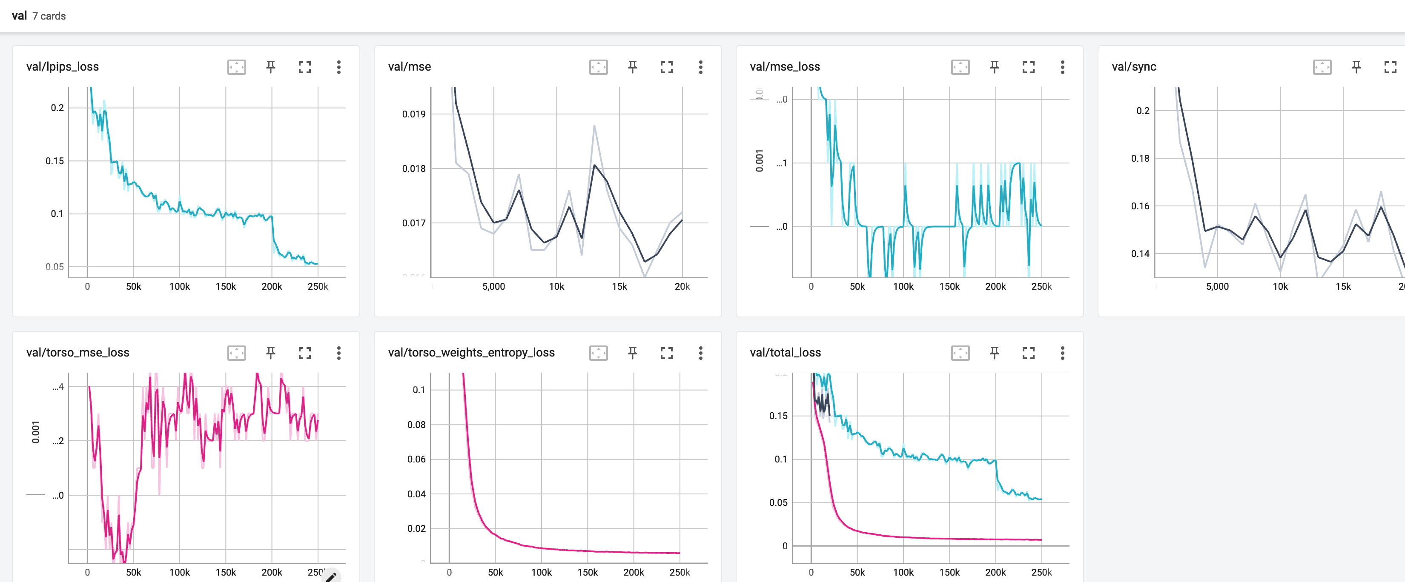The height and width of the screenshot is (582, 1405).
Task: Click the pencil edit button at bottom
Action: (x=330, y=576)
